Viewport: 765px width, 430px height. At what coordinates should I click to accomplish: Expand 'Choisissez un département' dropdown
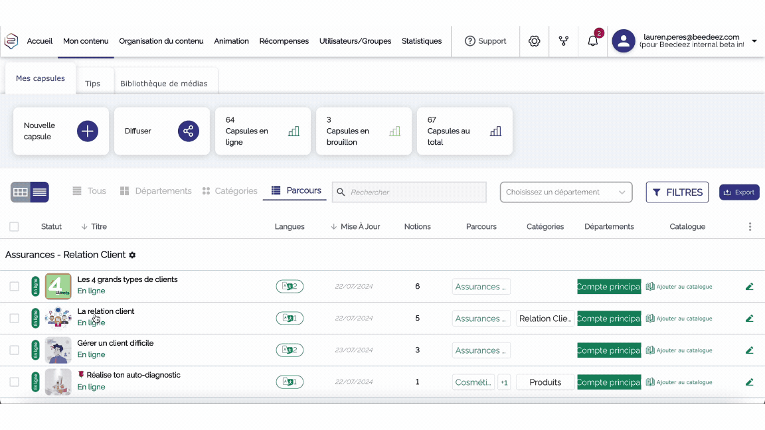(x=566, y=192)
